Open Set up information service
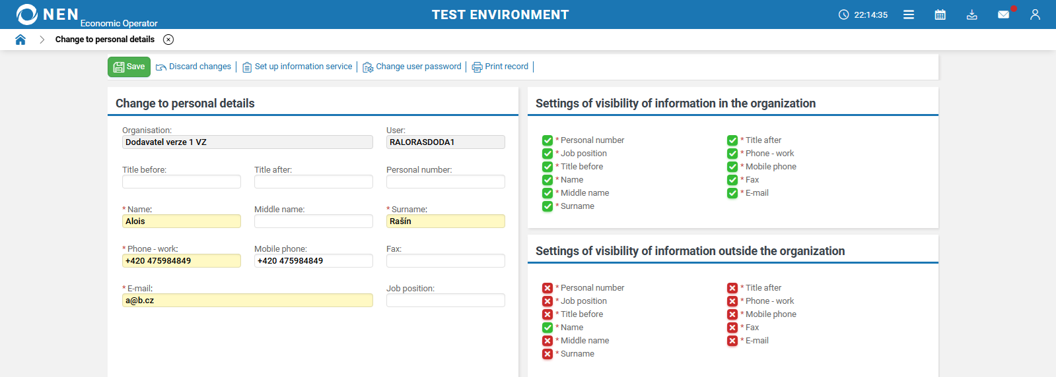The height and width of the screenshot is (377, 1056). (x=297, y=67)
